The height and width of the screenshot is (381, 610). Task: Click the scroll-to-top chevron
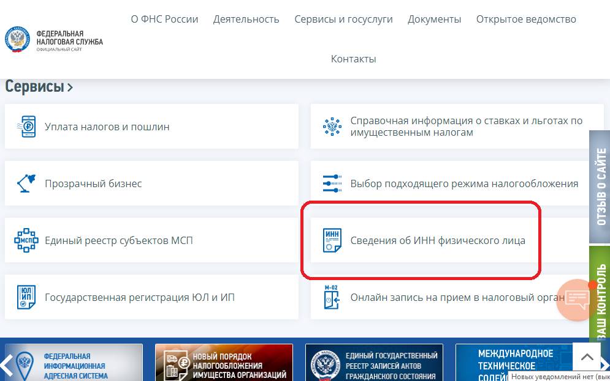pyautogui.click(x=587, y=355)
